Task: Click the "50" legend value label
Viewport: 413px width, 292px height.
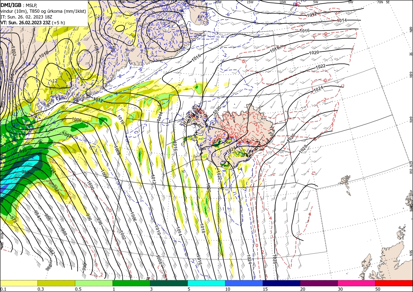Action: (378, 289)
